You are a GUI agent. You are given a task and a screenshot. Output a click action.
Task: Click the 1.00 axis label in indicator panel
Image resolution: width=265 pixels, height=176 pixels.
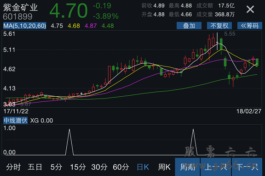9,128
